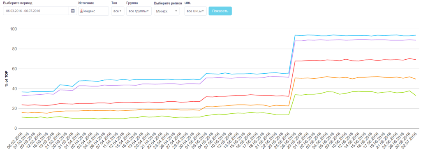Click the Яндекс source field
421x154 pixels.
pos(93,11)
